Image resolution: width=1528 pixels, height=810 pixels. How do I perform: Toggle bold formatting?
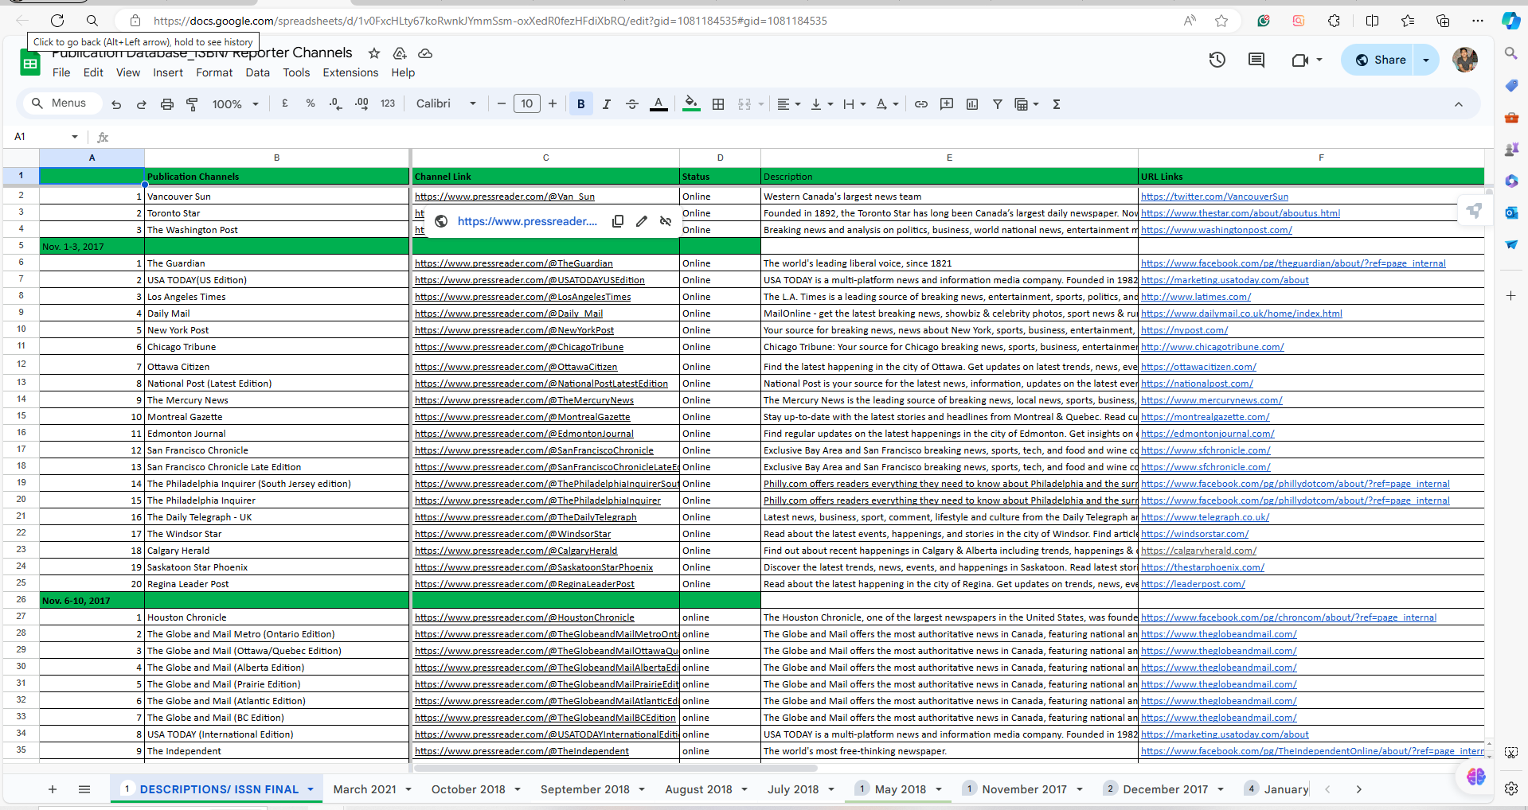point(581,104)
